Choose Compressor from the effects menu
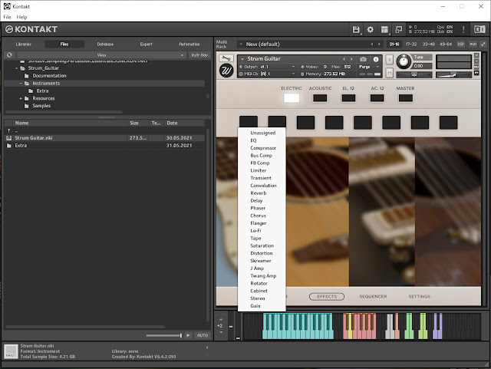 pos(262,148)
